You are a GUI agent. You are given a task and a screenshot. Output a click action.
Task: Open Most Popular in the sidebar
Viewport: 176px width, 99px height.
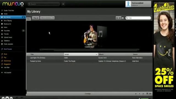[x=8, y=49]
